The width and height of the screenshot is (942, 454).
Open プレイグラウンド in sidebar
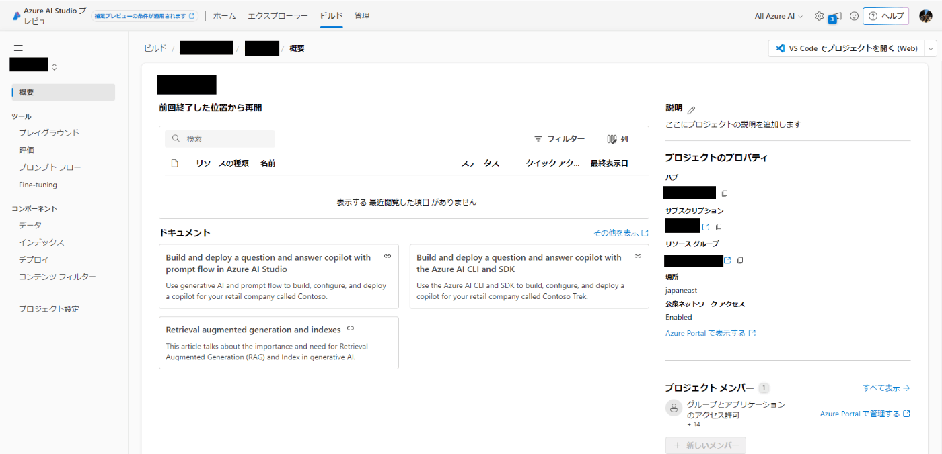(49, 133)
